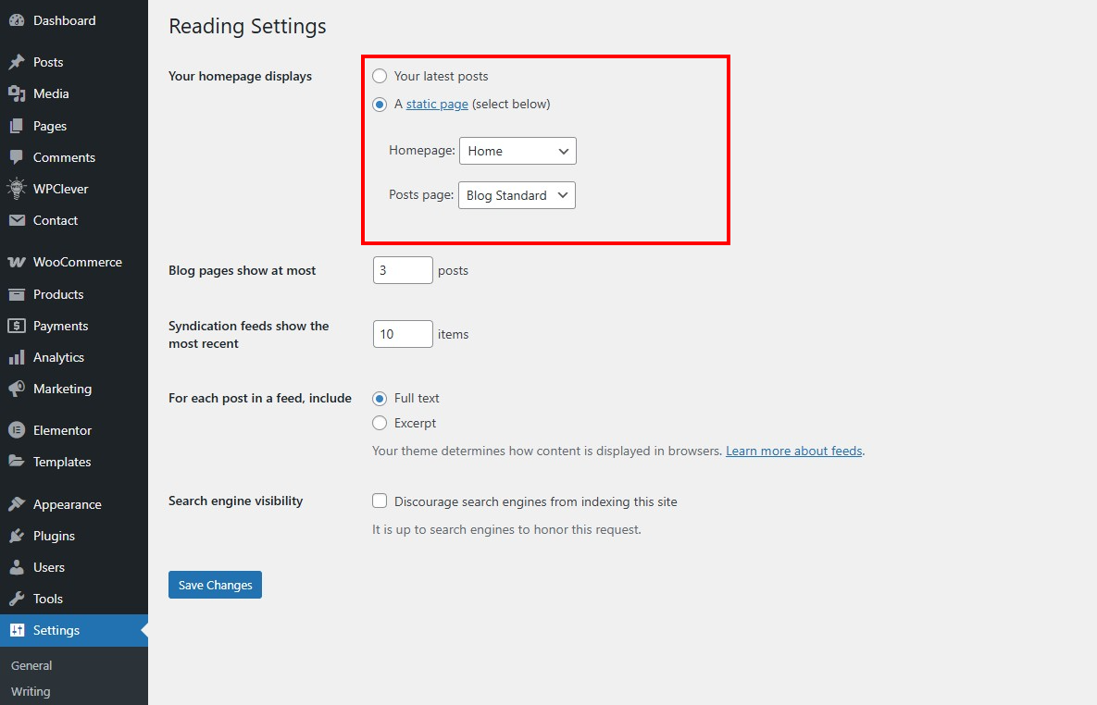
Task: Enable discourage search engines checkbox
Action: (x=380, y=501)
